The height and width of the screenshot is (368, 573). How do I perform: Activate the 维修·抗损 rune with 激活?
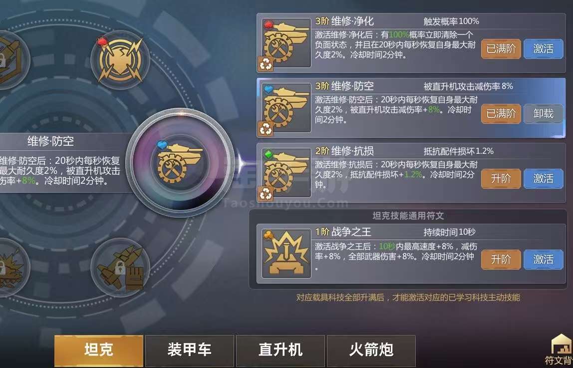543,178
